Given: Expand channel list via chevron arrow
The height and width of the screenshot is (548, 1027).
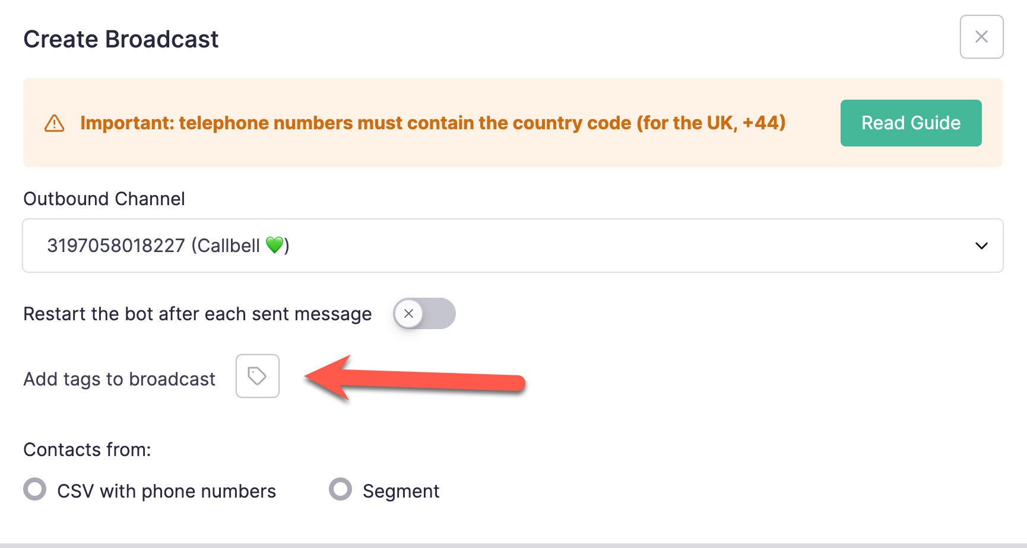Looking at the screenshot, I should 981,246.
